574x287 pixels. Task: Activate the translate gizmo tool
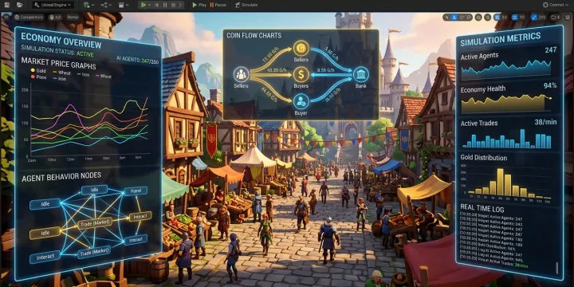coord(454,18)
